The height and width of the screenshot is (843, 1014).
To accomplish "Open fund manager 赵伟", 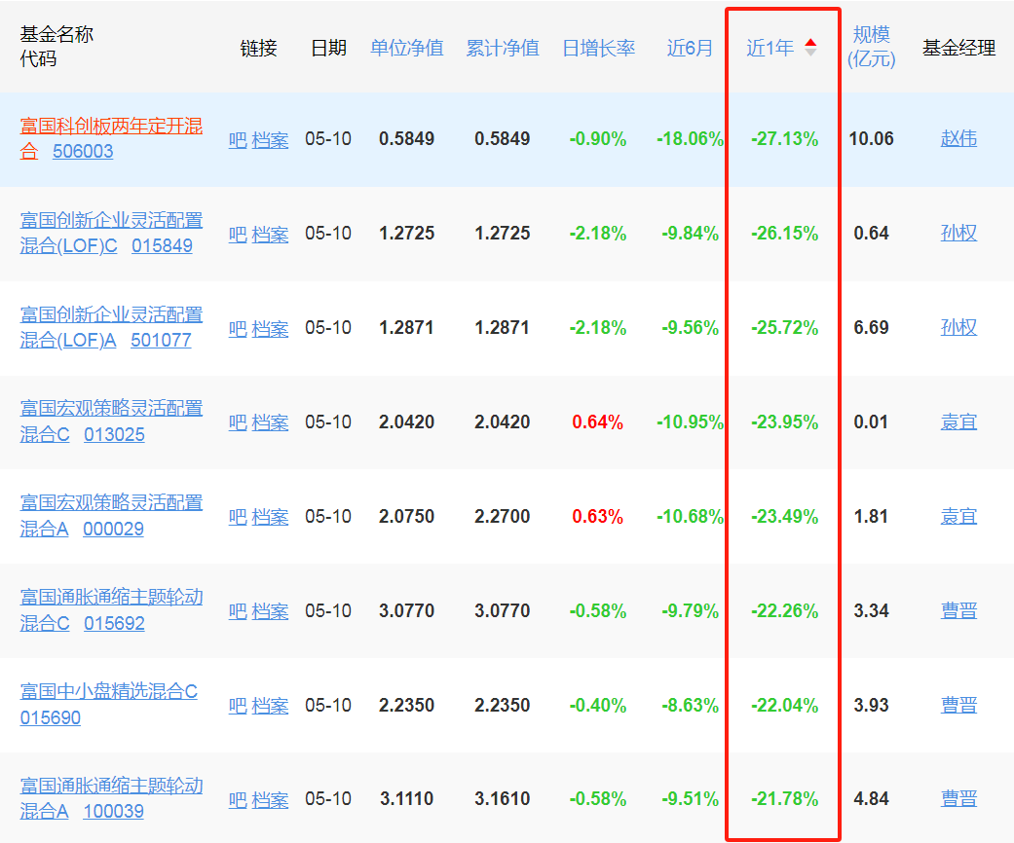I will pyautogui.click(x=958, y=138).
